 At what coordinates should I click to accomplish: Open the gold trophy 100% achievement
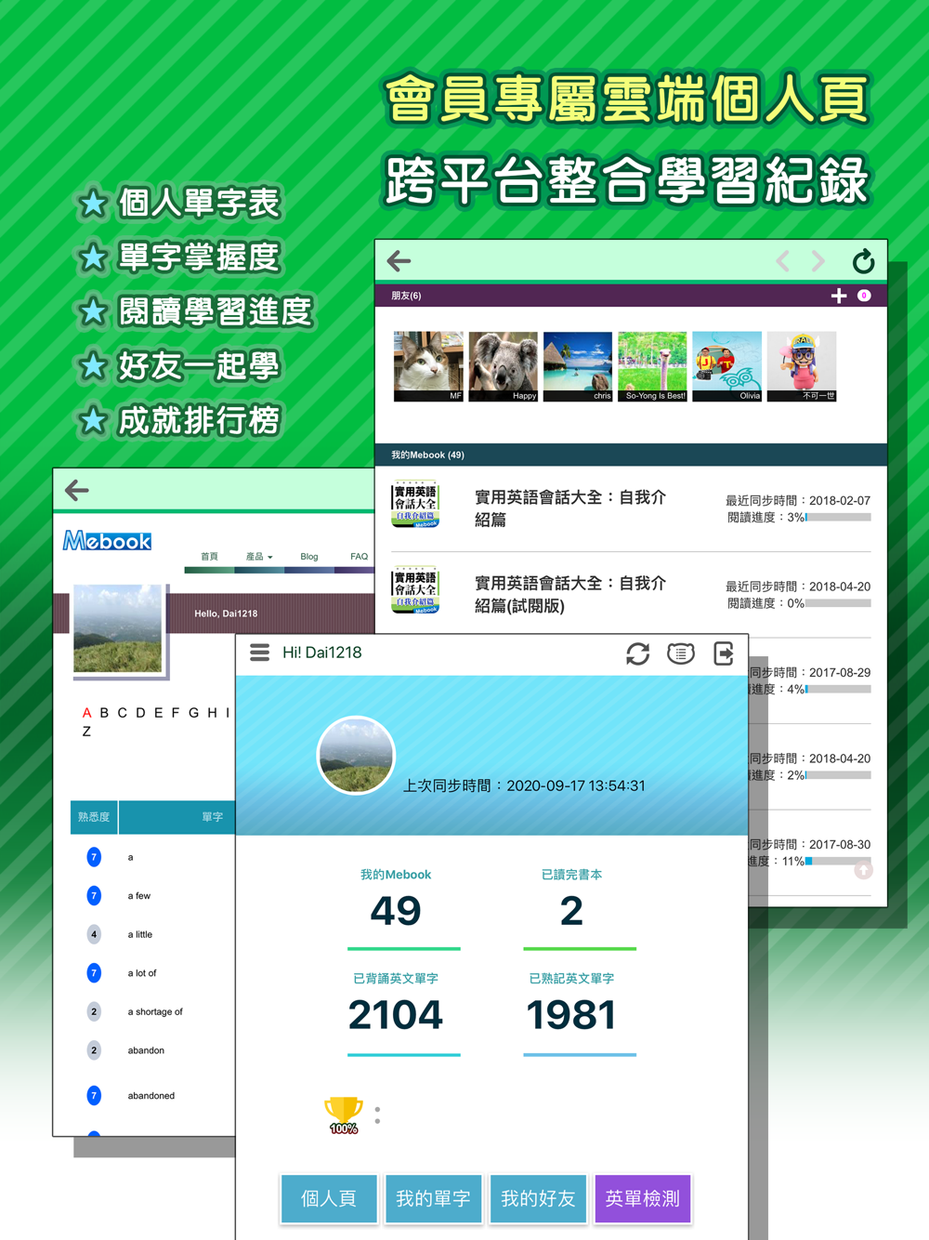tap(344, 1115)
